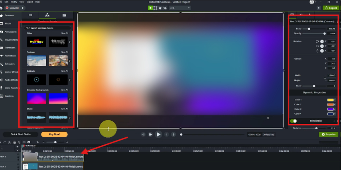Show more Titles with right chevron
Image resolution: width=341 pixels, height=170 pixels.
(x=70, y=42)
